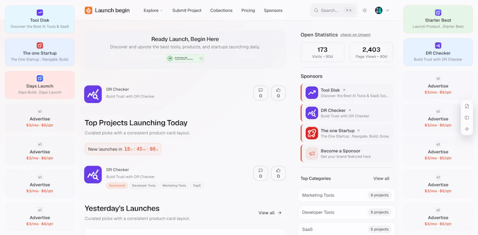Open DR Checker card in right ad column
Viewport: 478px width, 235px height.
[438, 52]
